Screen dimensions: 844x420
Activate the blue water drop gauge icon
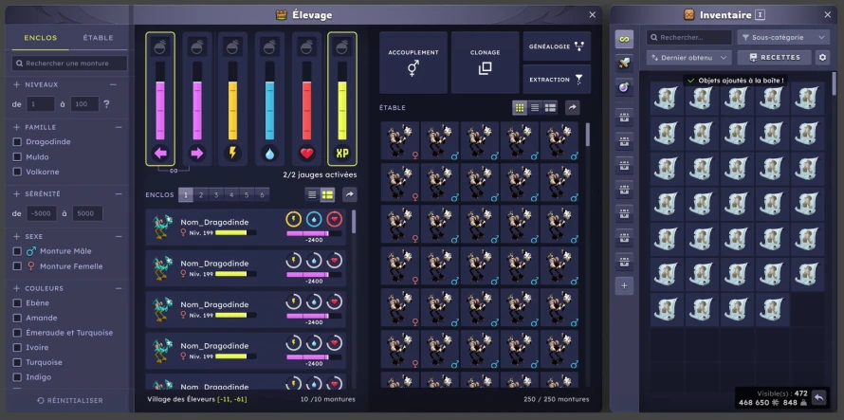269,154
